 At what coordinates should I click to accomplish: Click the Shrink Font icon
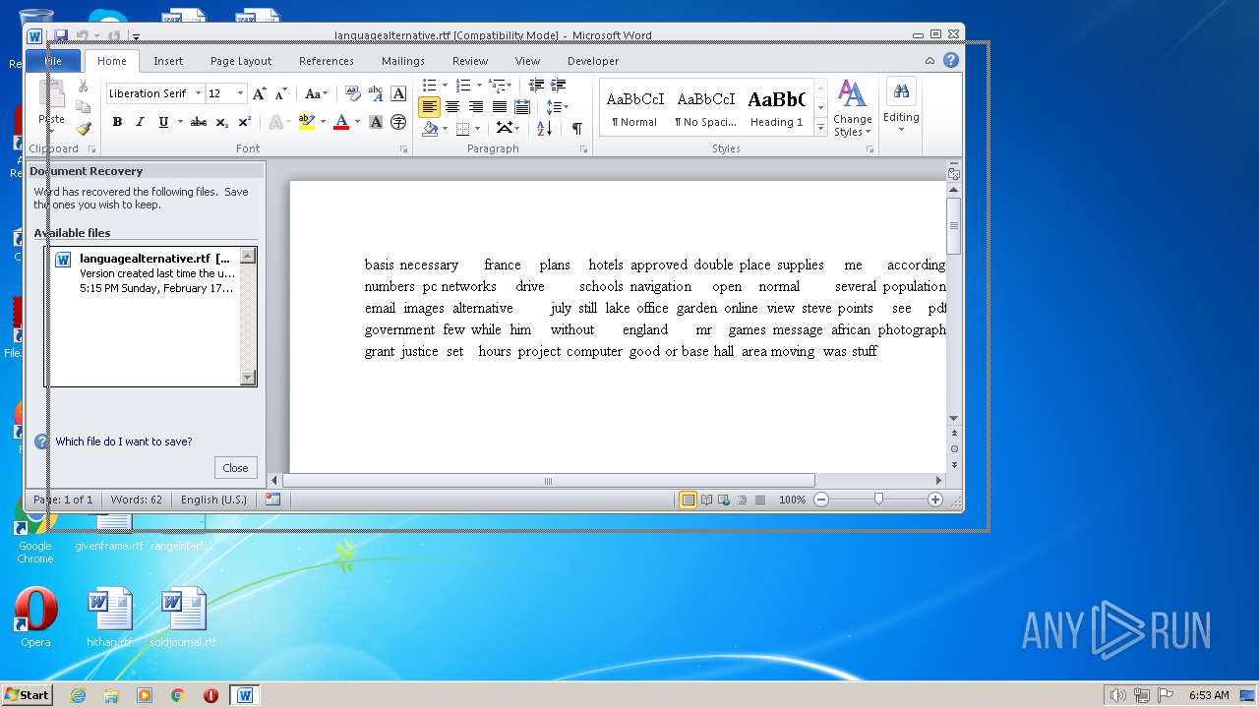click(281, 93)
